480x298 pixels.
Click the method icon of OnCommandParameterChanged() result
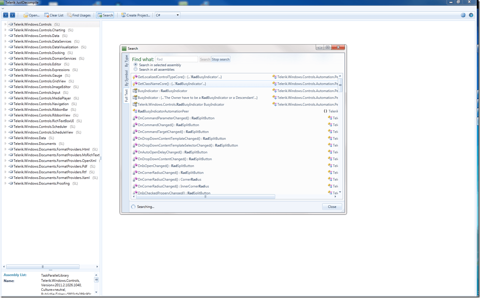(135, 118)
